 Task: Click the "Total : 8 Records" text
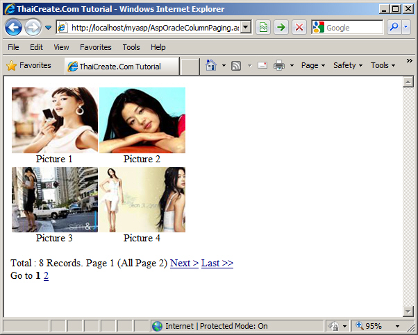(47, 263)
